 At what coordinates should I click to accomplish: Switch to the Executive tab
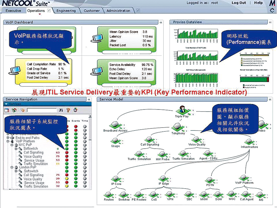coord(13,11)
